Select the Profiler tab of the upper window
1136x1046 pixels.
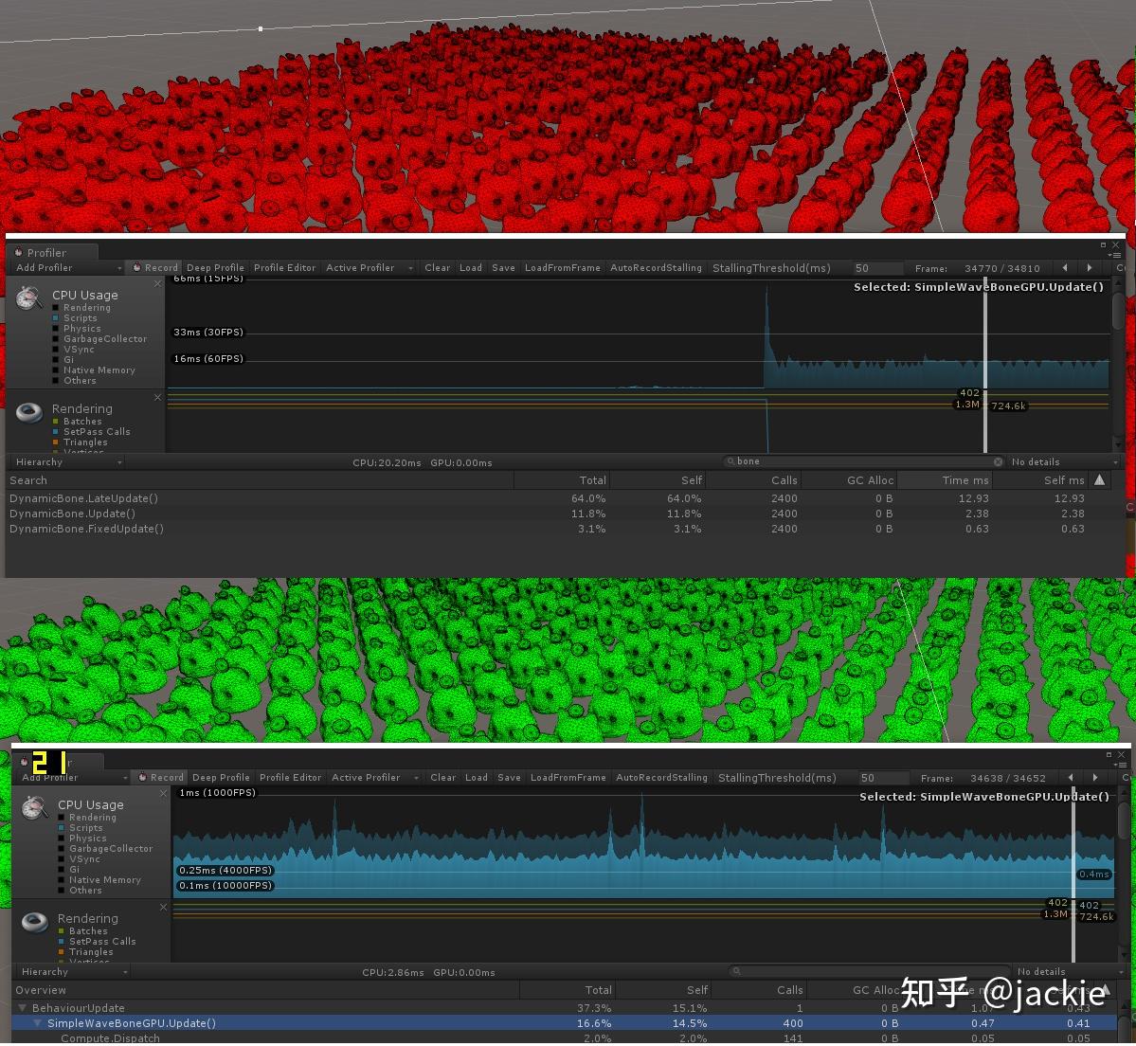click(51, 252)
